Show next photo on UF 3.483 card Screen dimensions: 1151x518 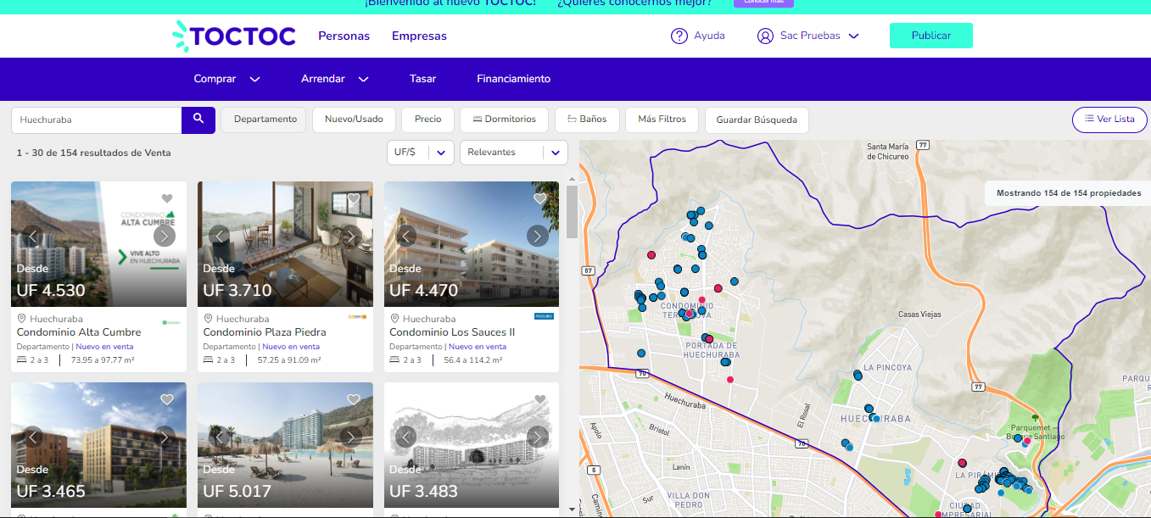(538, 437)
